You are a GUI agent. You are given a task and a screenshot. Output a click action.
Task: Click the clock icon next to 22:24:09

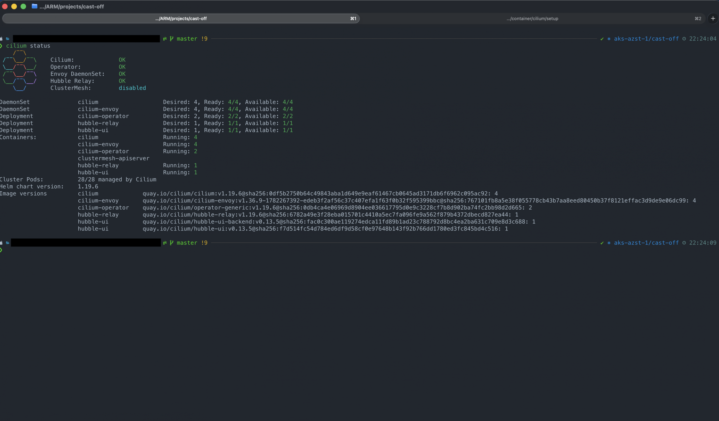(x=684, y=243)
